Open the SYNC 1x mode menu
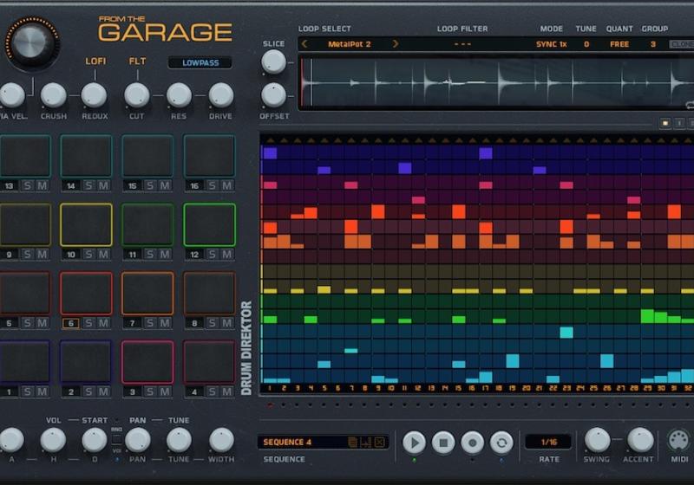This screenshot has width=694, height=485. coord(551,43)
